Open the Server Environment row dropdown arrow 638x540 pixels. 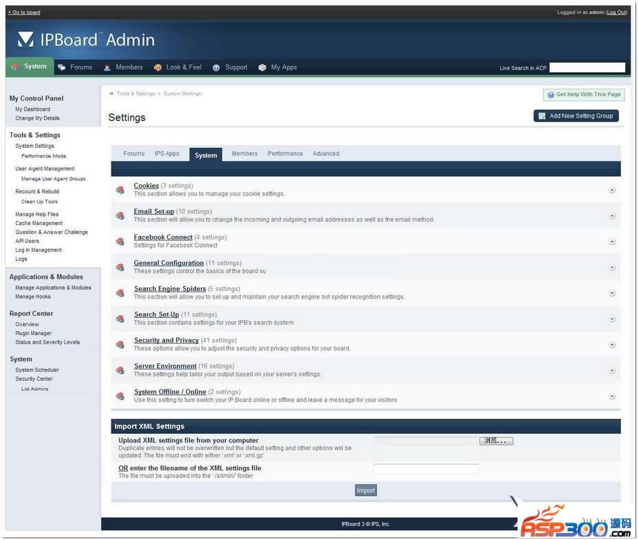point(612,371)
